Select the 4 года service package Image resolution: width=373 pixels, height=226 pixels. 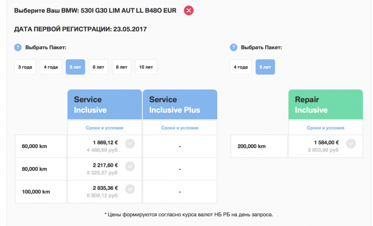click(x=51, y=67)
